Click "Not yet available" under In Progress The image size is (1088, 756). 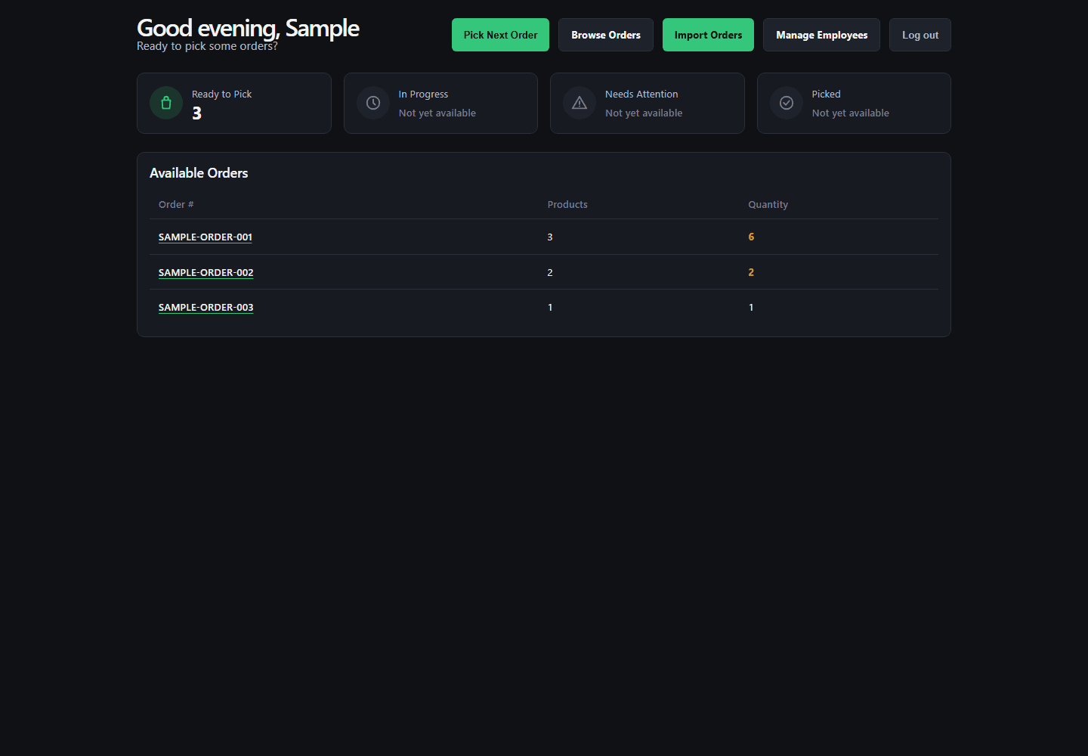[437, 113]
